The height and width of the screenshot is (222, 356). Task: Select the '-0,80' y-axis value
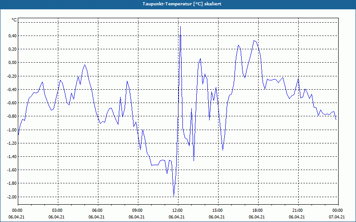pos(12,116)
